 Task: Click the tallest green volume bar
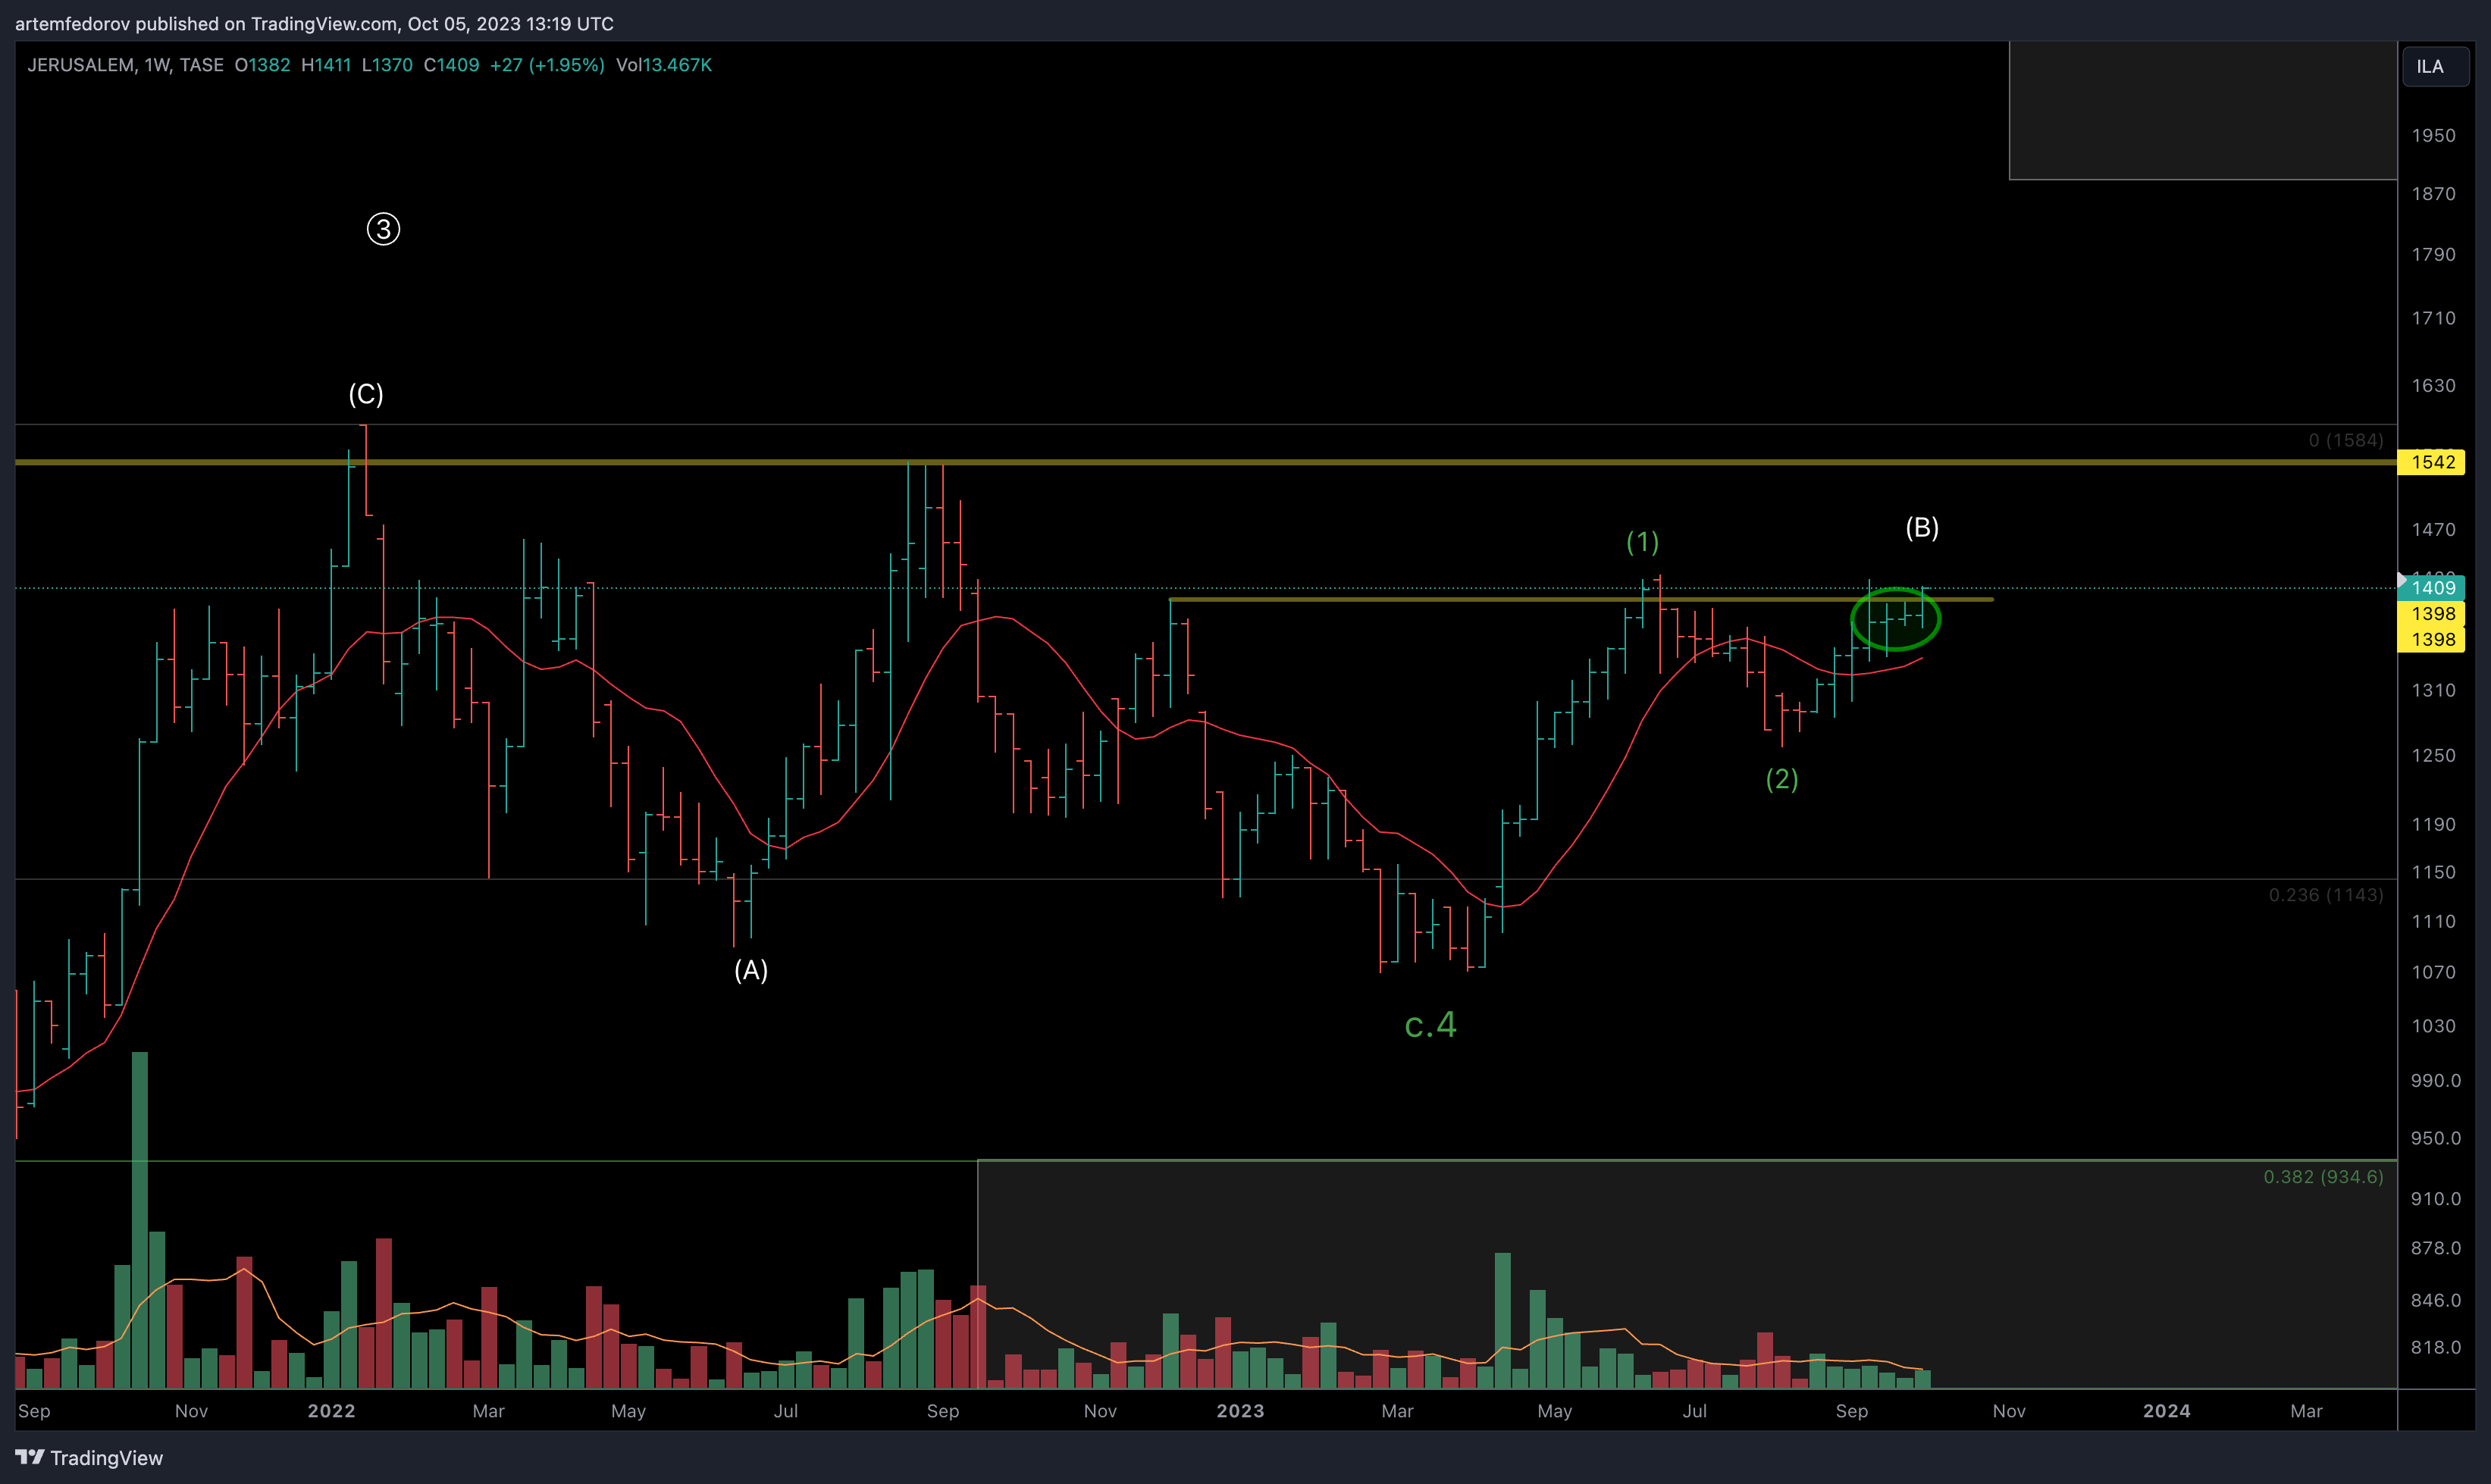click(140, 1220)
